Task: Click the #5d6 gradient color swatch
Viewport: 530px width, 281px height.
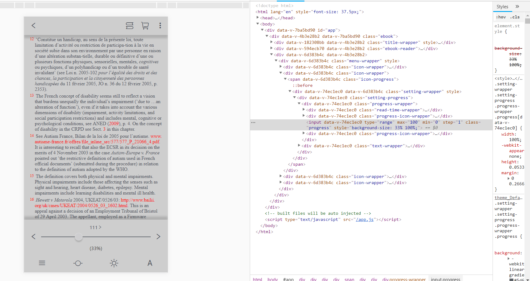Action: pos(511,280)
